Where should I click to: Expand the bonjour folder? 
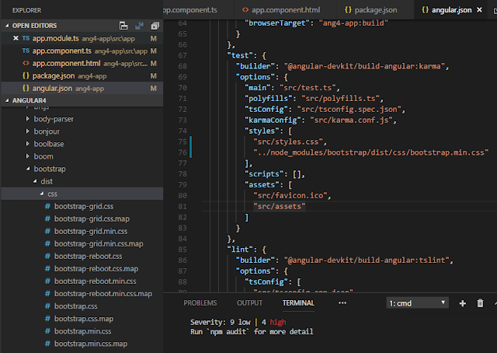click(28, 131)
